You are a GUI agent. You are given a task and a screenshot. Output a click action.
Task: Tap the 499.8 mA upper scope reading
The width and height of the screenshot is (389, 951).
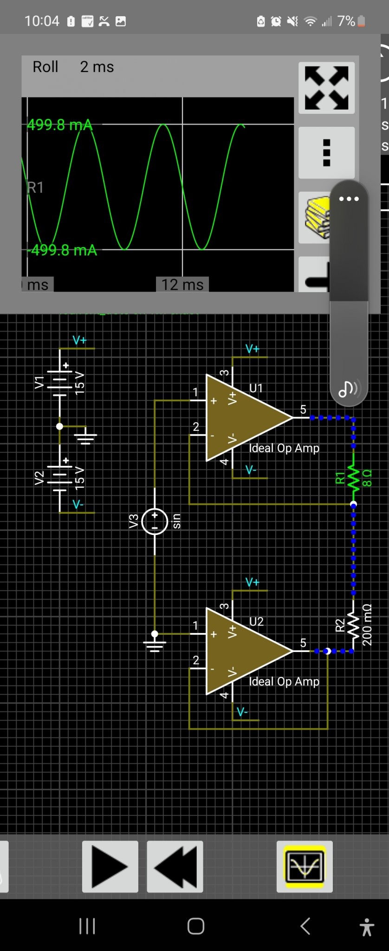[x=60, y=125]
